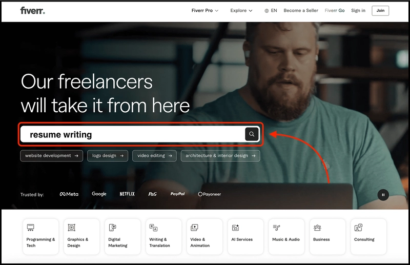Open Music & Audio category card
The width and height of the screenshot is (410, 265).
pos(286,236)
